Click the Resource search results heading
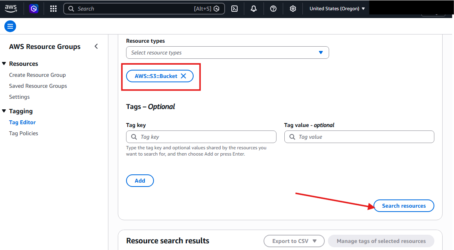Image resolution: width=454 pixels, height=250 pixels. (168, 241)
